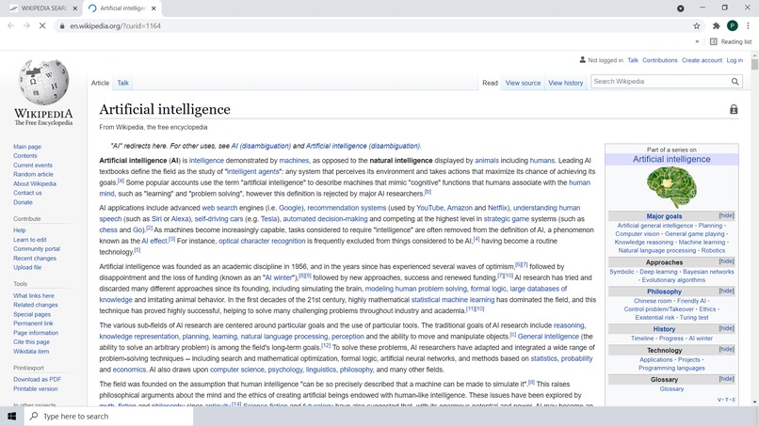This screenshot has width=759, height=426.
Task: Open the Friendly AI link
Action: [691, 301]
